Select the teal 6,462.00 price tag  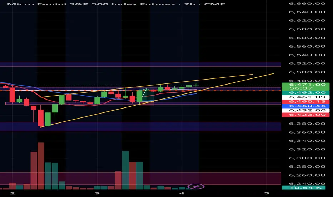click(x=305, y=93)
